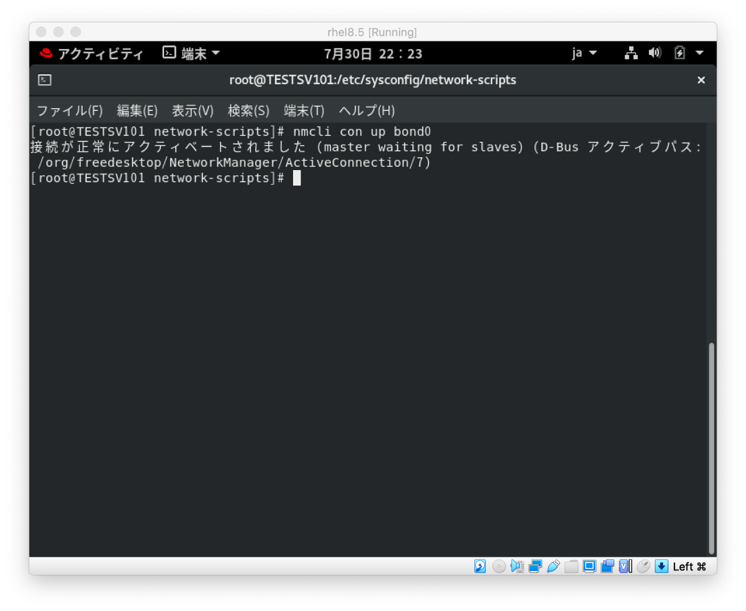
Task: Click the Left ⌘ host key label
Action: click(690, 567)
